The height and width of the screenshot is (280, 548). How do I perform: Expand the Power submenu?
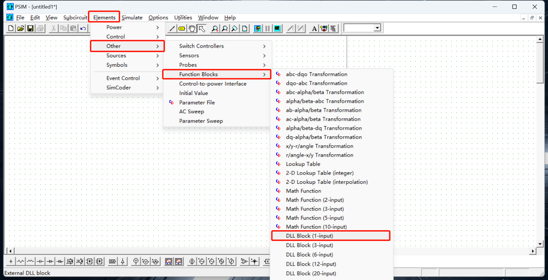click(127, 27)
